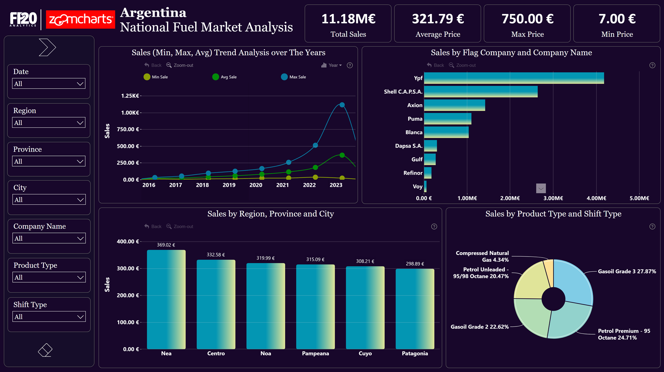Open help icon on Region sales chart
The height and width of the screenshot is (372, 664).
tap(434, 226)
